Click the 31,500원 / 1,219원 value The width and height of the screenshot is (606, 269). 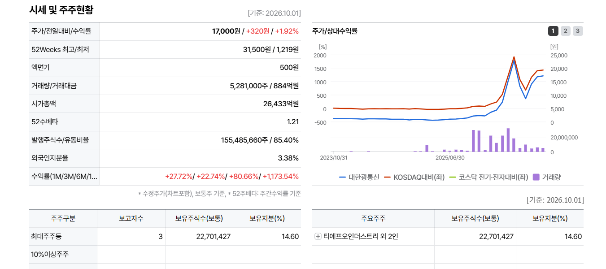click(x=271, y=49)
